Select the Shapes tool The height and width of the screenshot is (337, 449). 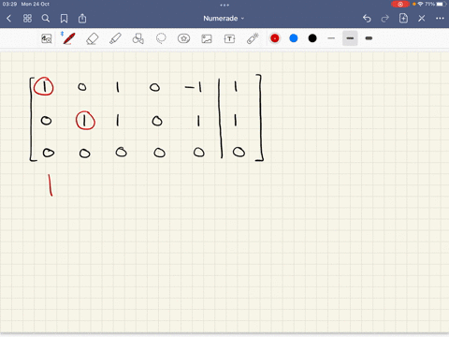click(x=138, y=38)
